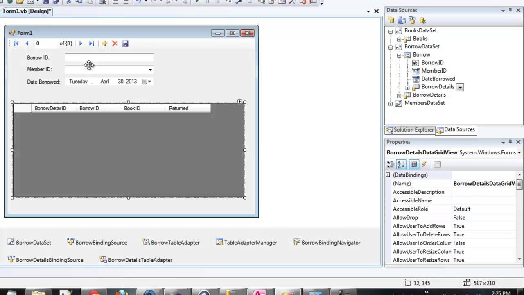The height and width of the screenshot is (295, 524).
Task: Open Properties object selector dropdown
Action: point(519,153)
